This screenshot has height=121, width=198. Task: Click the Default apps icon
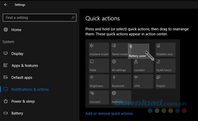point(6,77)
